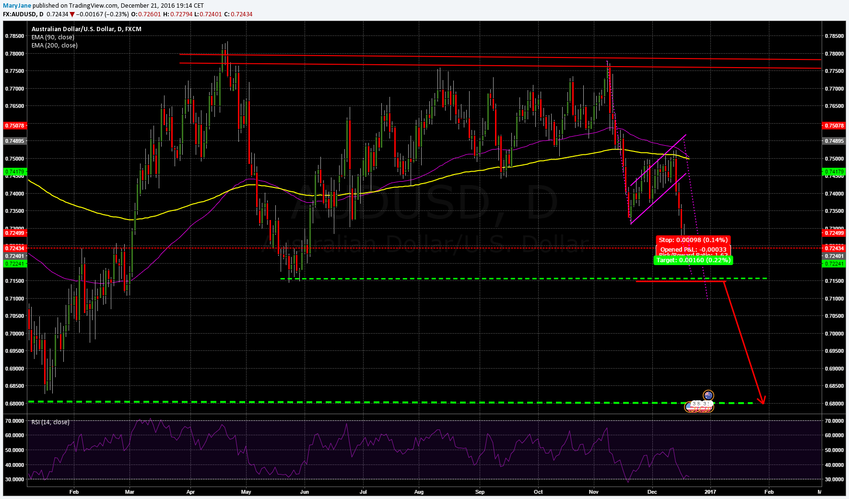The image size is (849, 499).
Task: Click green 0.74179 tag on left price scale
Action: (x=15, y=172)
